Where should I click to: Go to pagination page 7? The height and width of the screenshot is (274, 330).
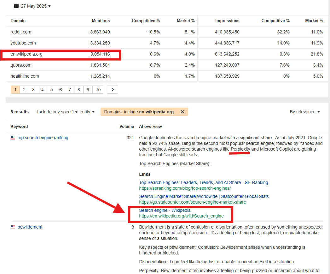coord(70,90)
